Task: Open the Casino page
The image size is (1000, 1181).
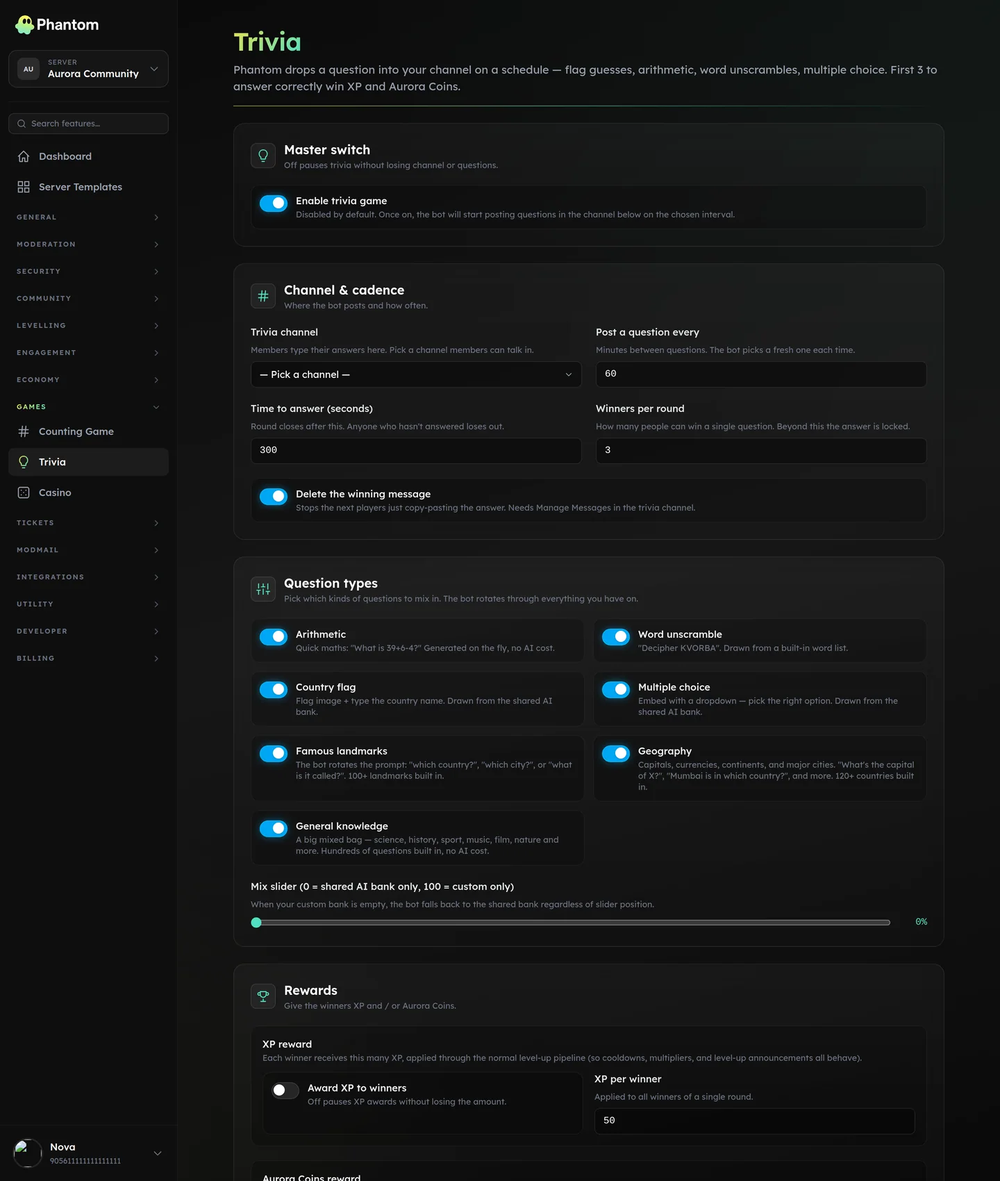Action: 88,493
